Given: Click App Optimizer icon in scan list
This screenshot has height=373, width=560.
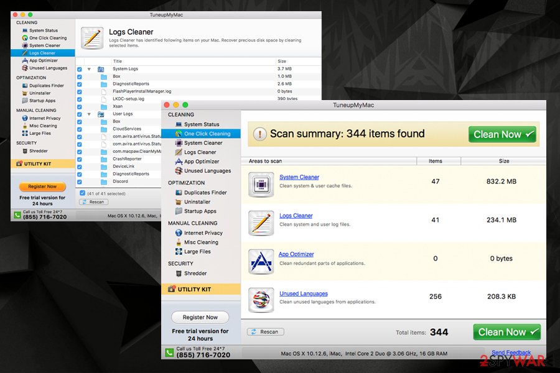Looking at the screenshot, I should [x=261, y=262].
